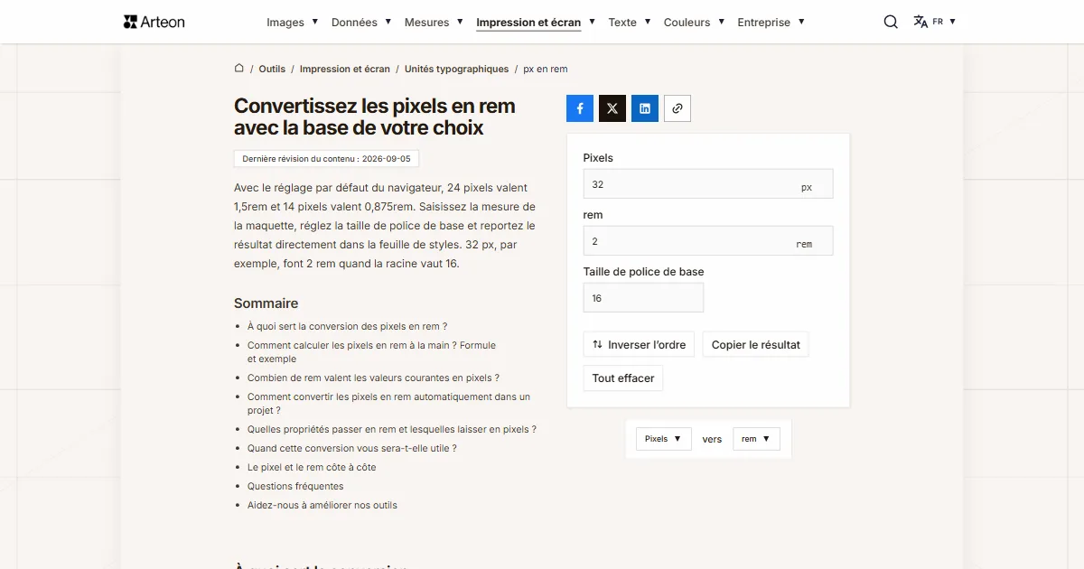Click the 'Dernière révision du contenu' date badge
Viewport: 1084px width, 569px height.
pyautogui.click(x=326, y=158)
